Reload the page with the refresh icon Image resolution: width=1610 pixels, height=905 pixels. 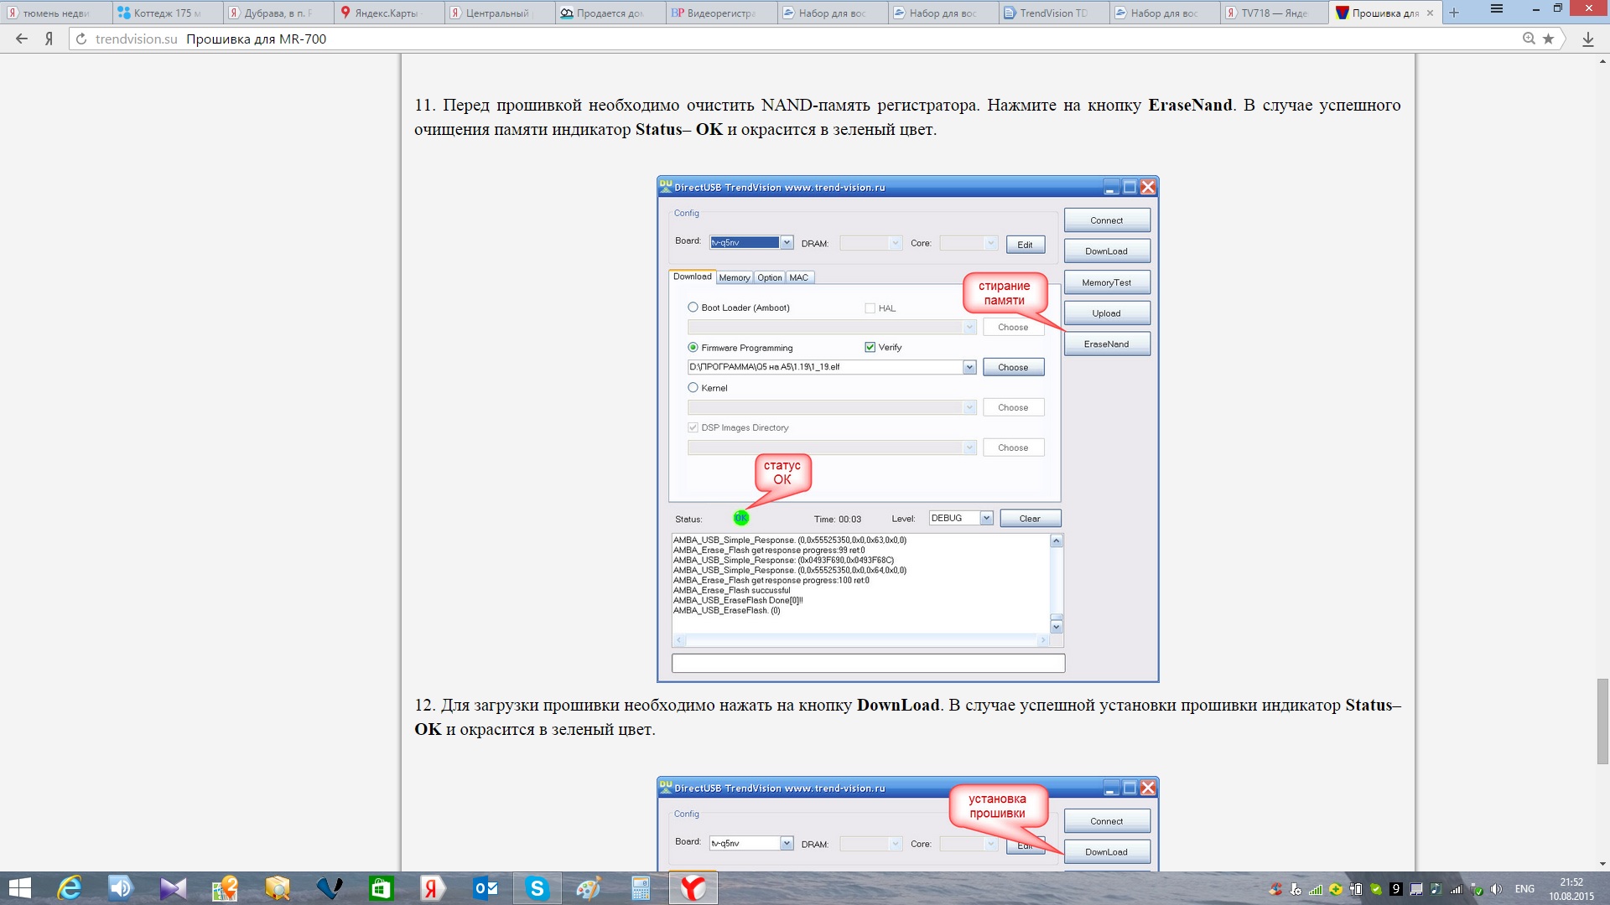(x=81, y=39)
